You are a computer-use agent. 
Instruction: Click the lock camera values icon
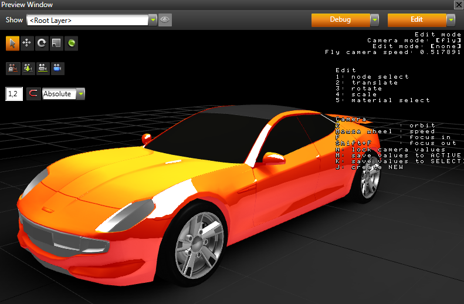coord(12,68)
